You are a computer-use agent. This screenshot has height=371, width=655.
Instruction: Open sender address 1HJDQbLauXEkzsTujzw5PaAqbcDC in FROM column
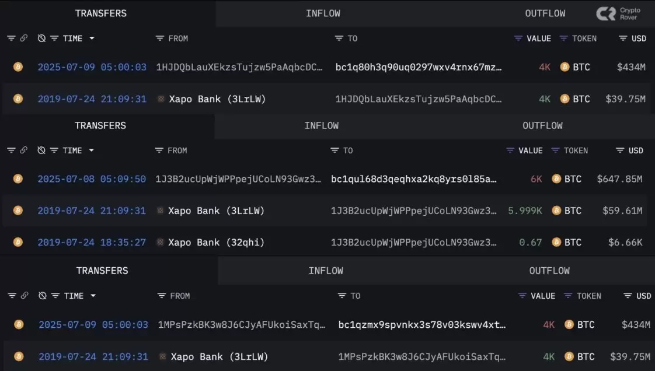coord(239,67)
